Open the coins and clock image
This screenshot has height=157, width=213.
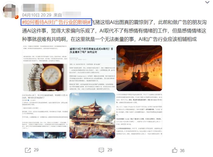pos(45,68)
